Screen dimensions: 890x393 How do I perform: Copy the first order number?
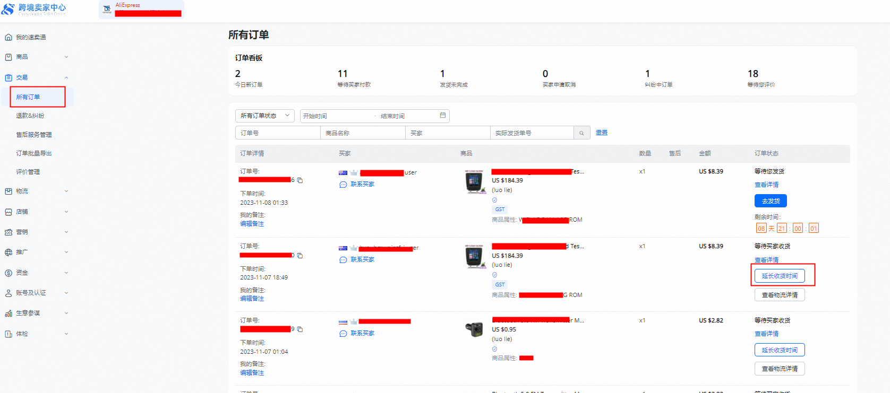(300, 180)
